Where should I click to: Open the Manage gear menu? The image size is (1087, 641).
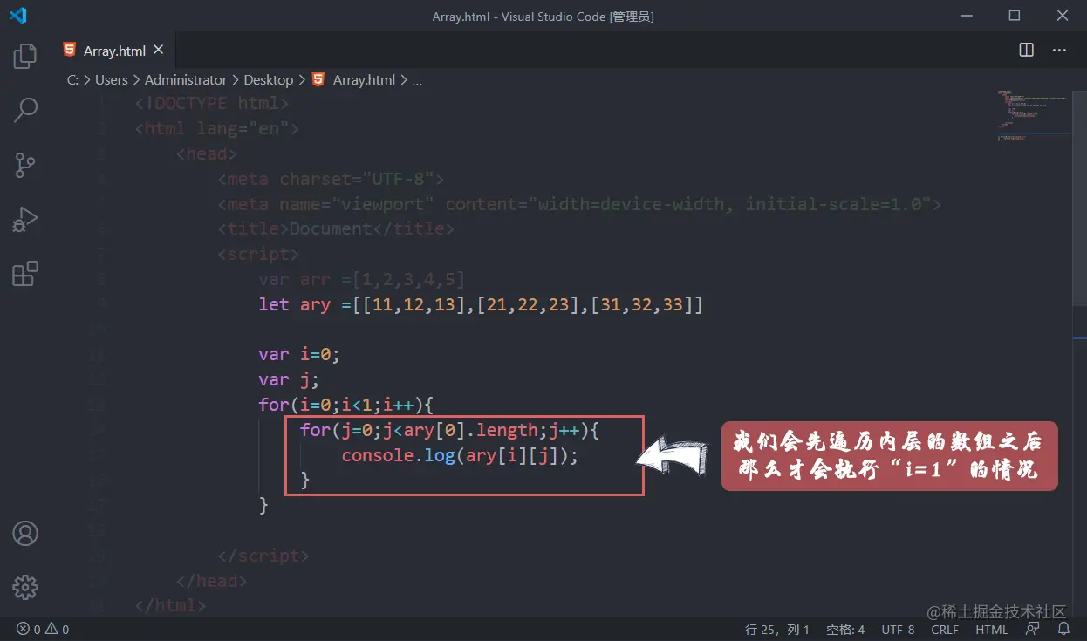25,587
